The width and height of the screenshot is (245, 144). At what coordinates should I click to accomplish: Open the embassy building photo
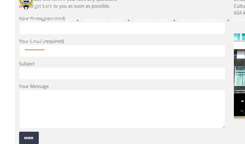[x=239, y=76]
